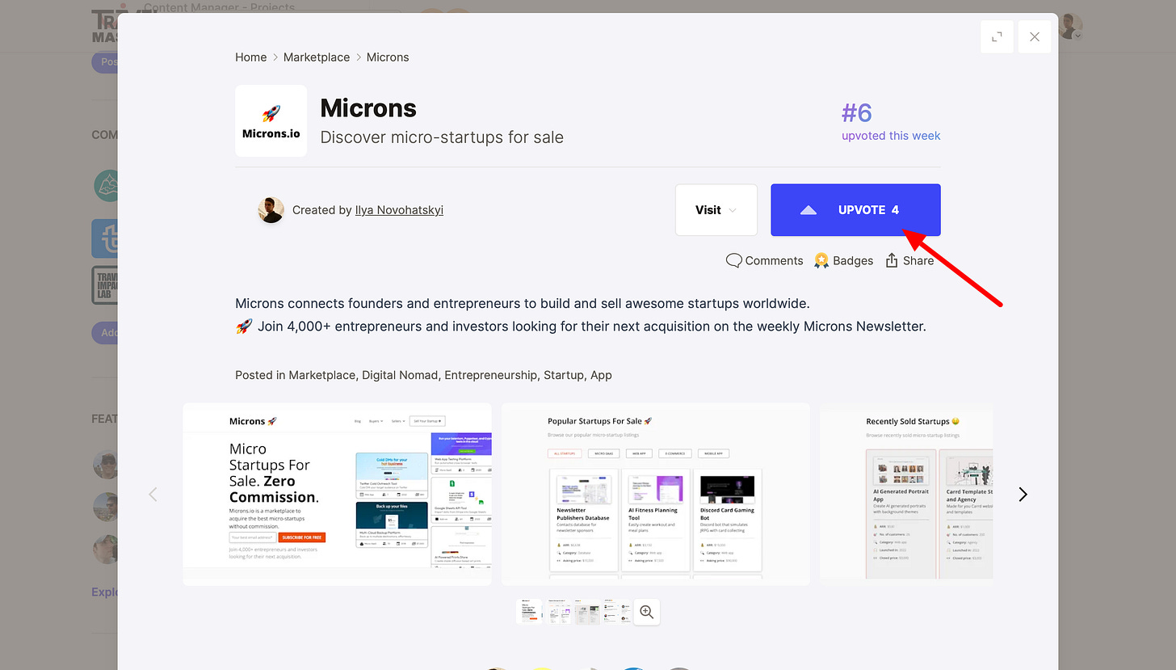Close the Microns product modal
The width and height of the screenshot is (1176, 670).
point(1035,36)
